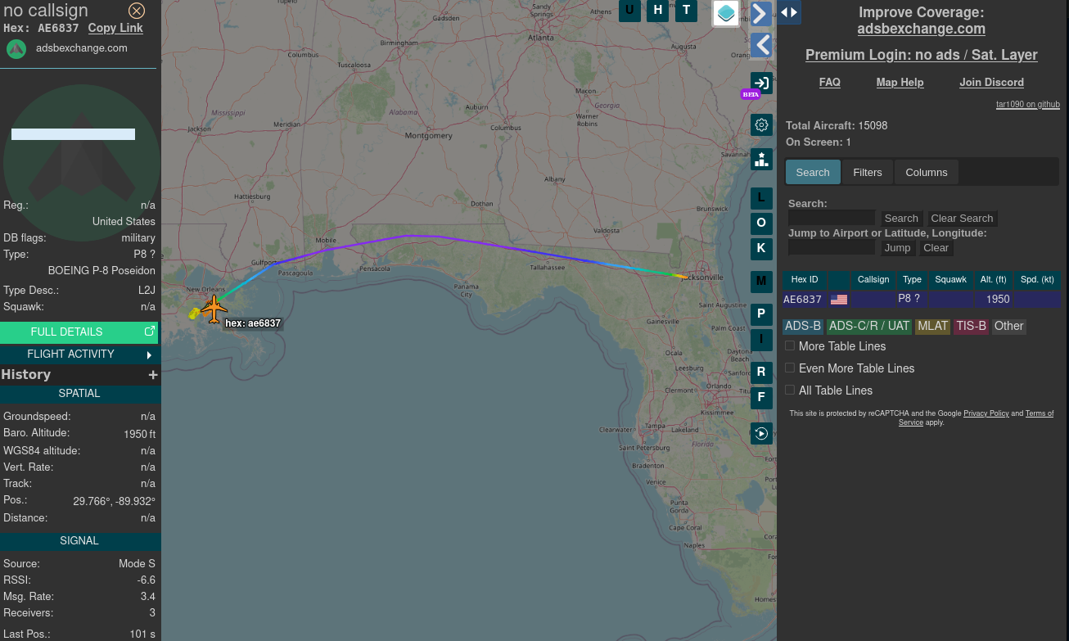Click the United States flag in table row
The height and width of the screenshot is (641, 1069).
click(839, 300)
